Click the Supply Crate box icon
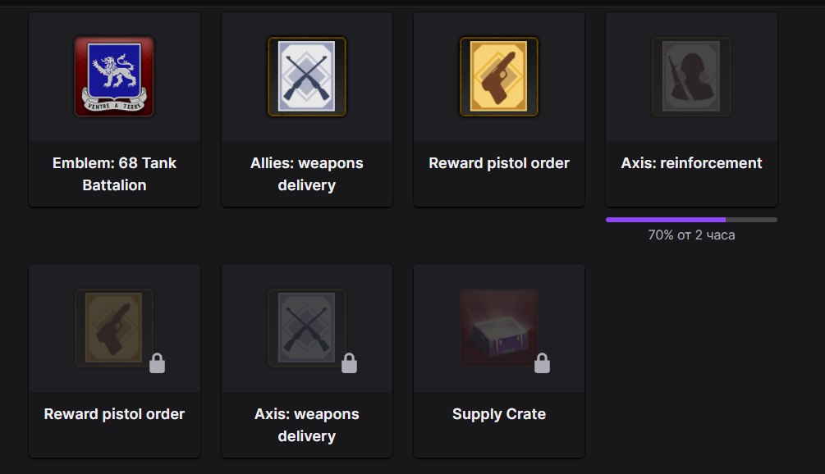 pyautogui.click(x=499, y=327)
